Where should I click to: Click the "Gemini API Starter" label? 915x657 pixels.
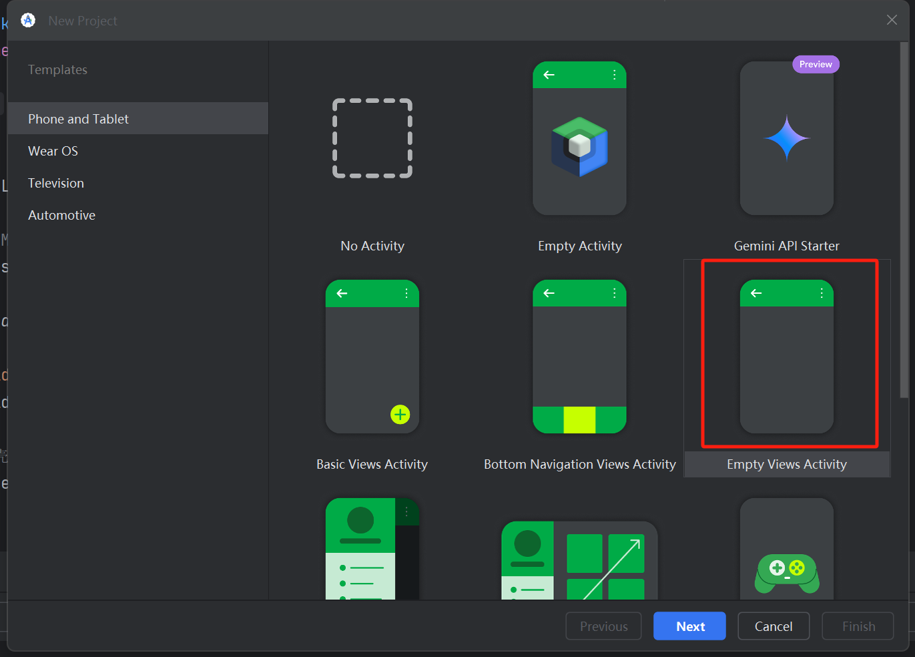[x=787, y=246]
